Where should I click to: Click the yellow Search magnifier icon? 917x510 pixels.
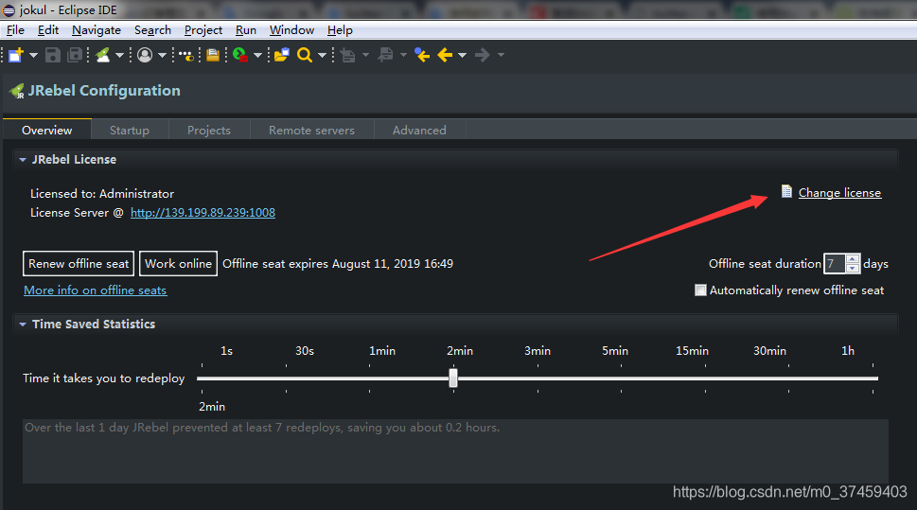[x=304, y=55]
